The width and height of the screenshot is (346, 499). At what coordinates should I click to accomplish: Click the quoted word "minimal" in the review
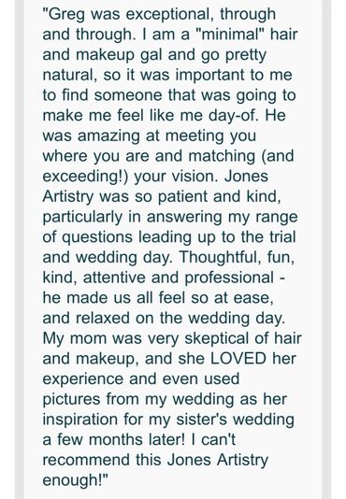point(230,34)
